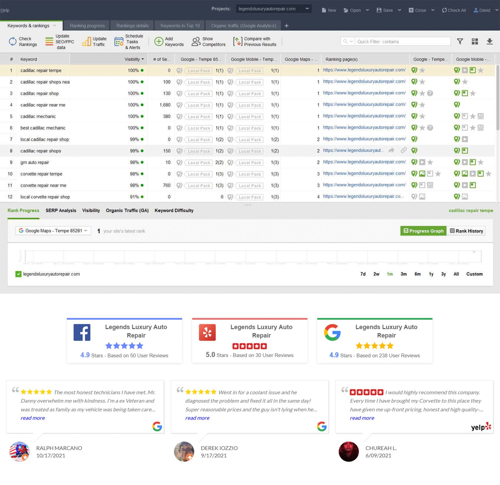Switch to Rank History view

tap(466, 231)
